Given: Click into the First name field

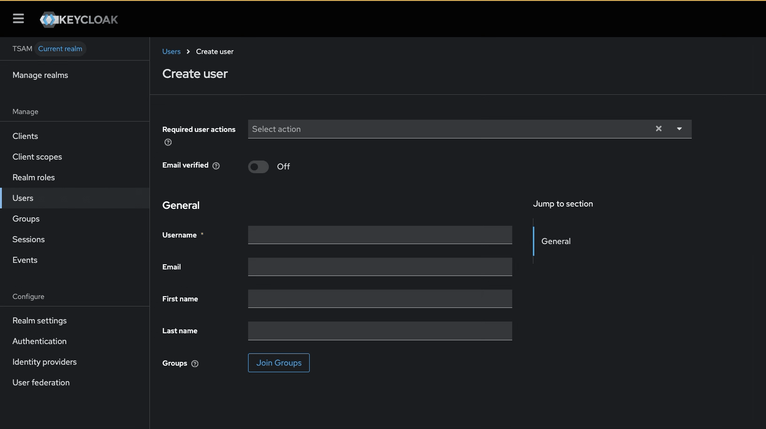Looking at the screenshot, I should pyautogui.click(x=380, y=299).
